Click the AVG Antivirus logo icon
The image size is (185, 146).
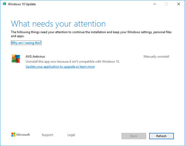click(16, 59)
